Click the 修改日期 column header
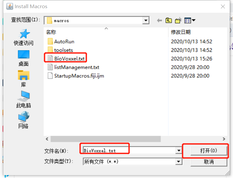 [x=181, y=32]
